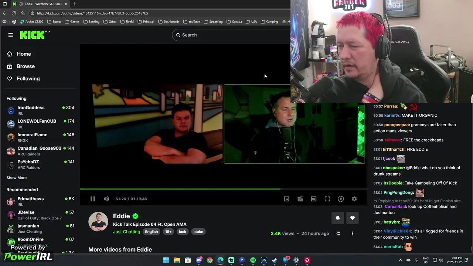Click VinylRichie84 username in chat
This screenshot has height=266, width=473.
tap(397, 231)
